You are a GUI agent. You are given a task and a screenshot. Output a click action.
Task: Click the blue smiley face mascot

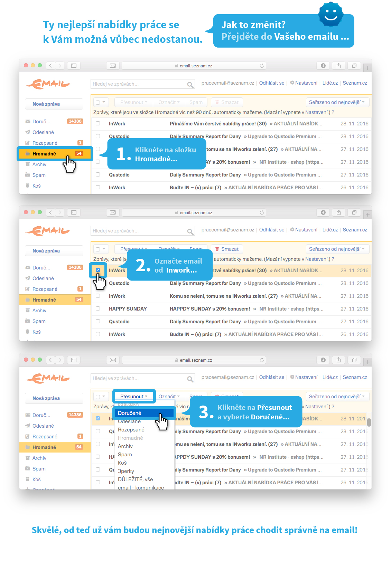click(331, 14)
